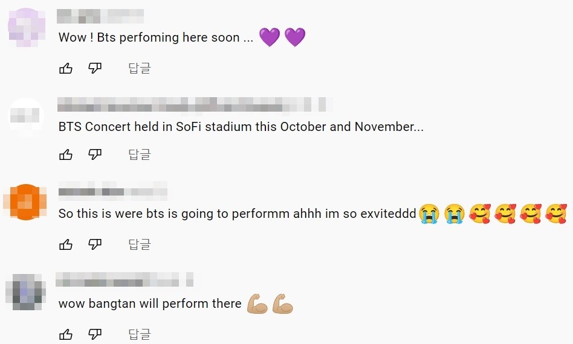Reply (답글) to the "Bts perfoming here soon" comment
This screenshot has height=344, width=573.
pos(139,68)
